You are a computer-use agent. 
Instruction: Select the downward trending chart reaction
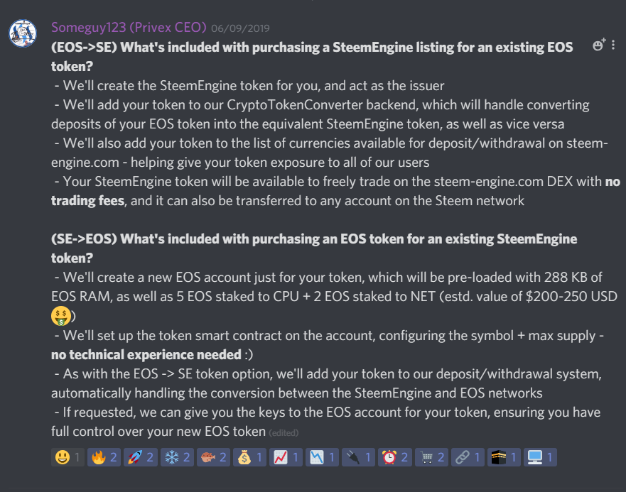tap(322, 457)
